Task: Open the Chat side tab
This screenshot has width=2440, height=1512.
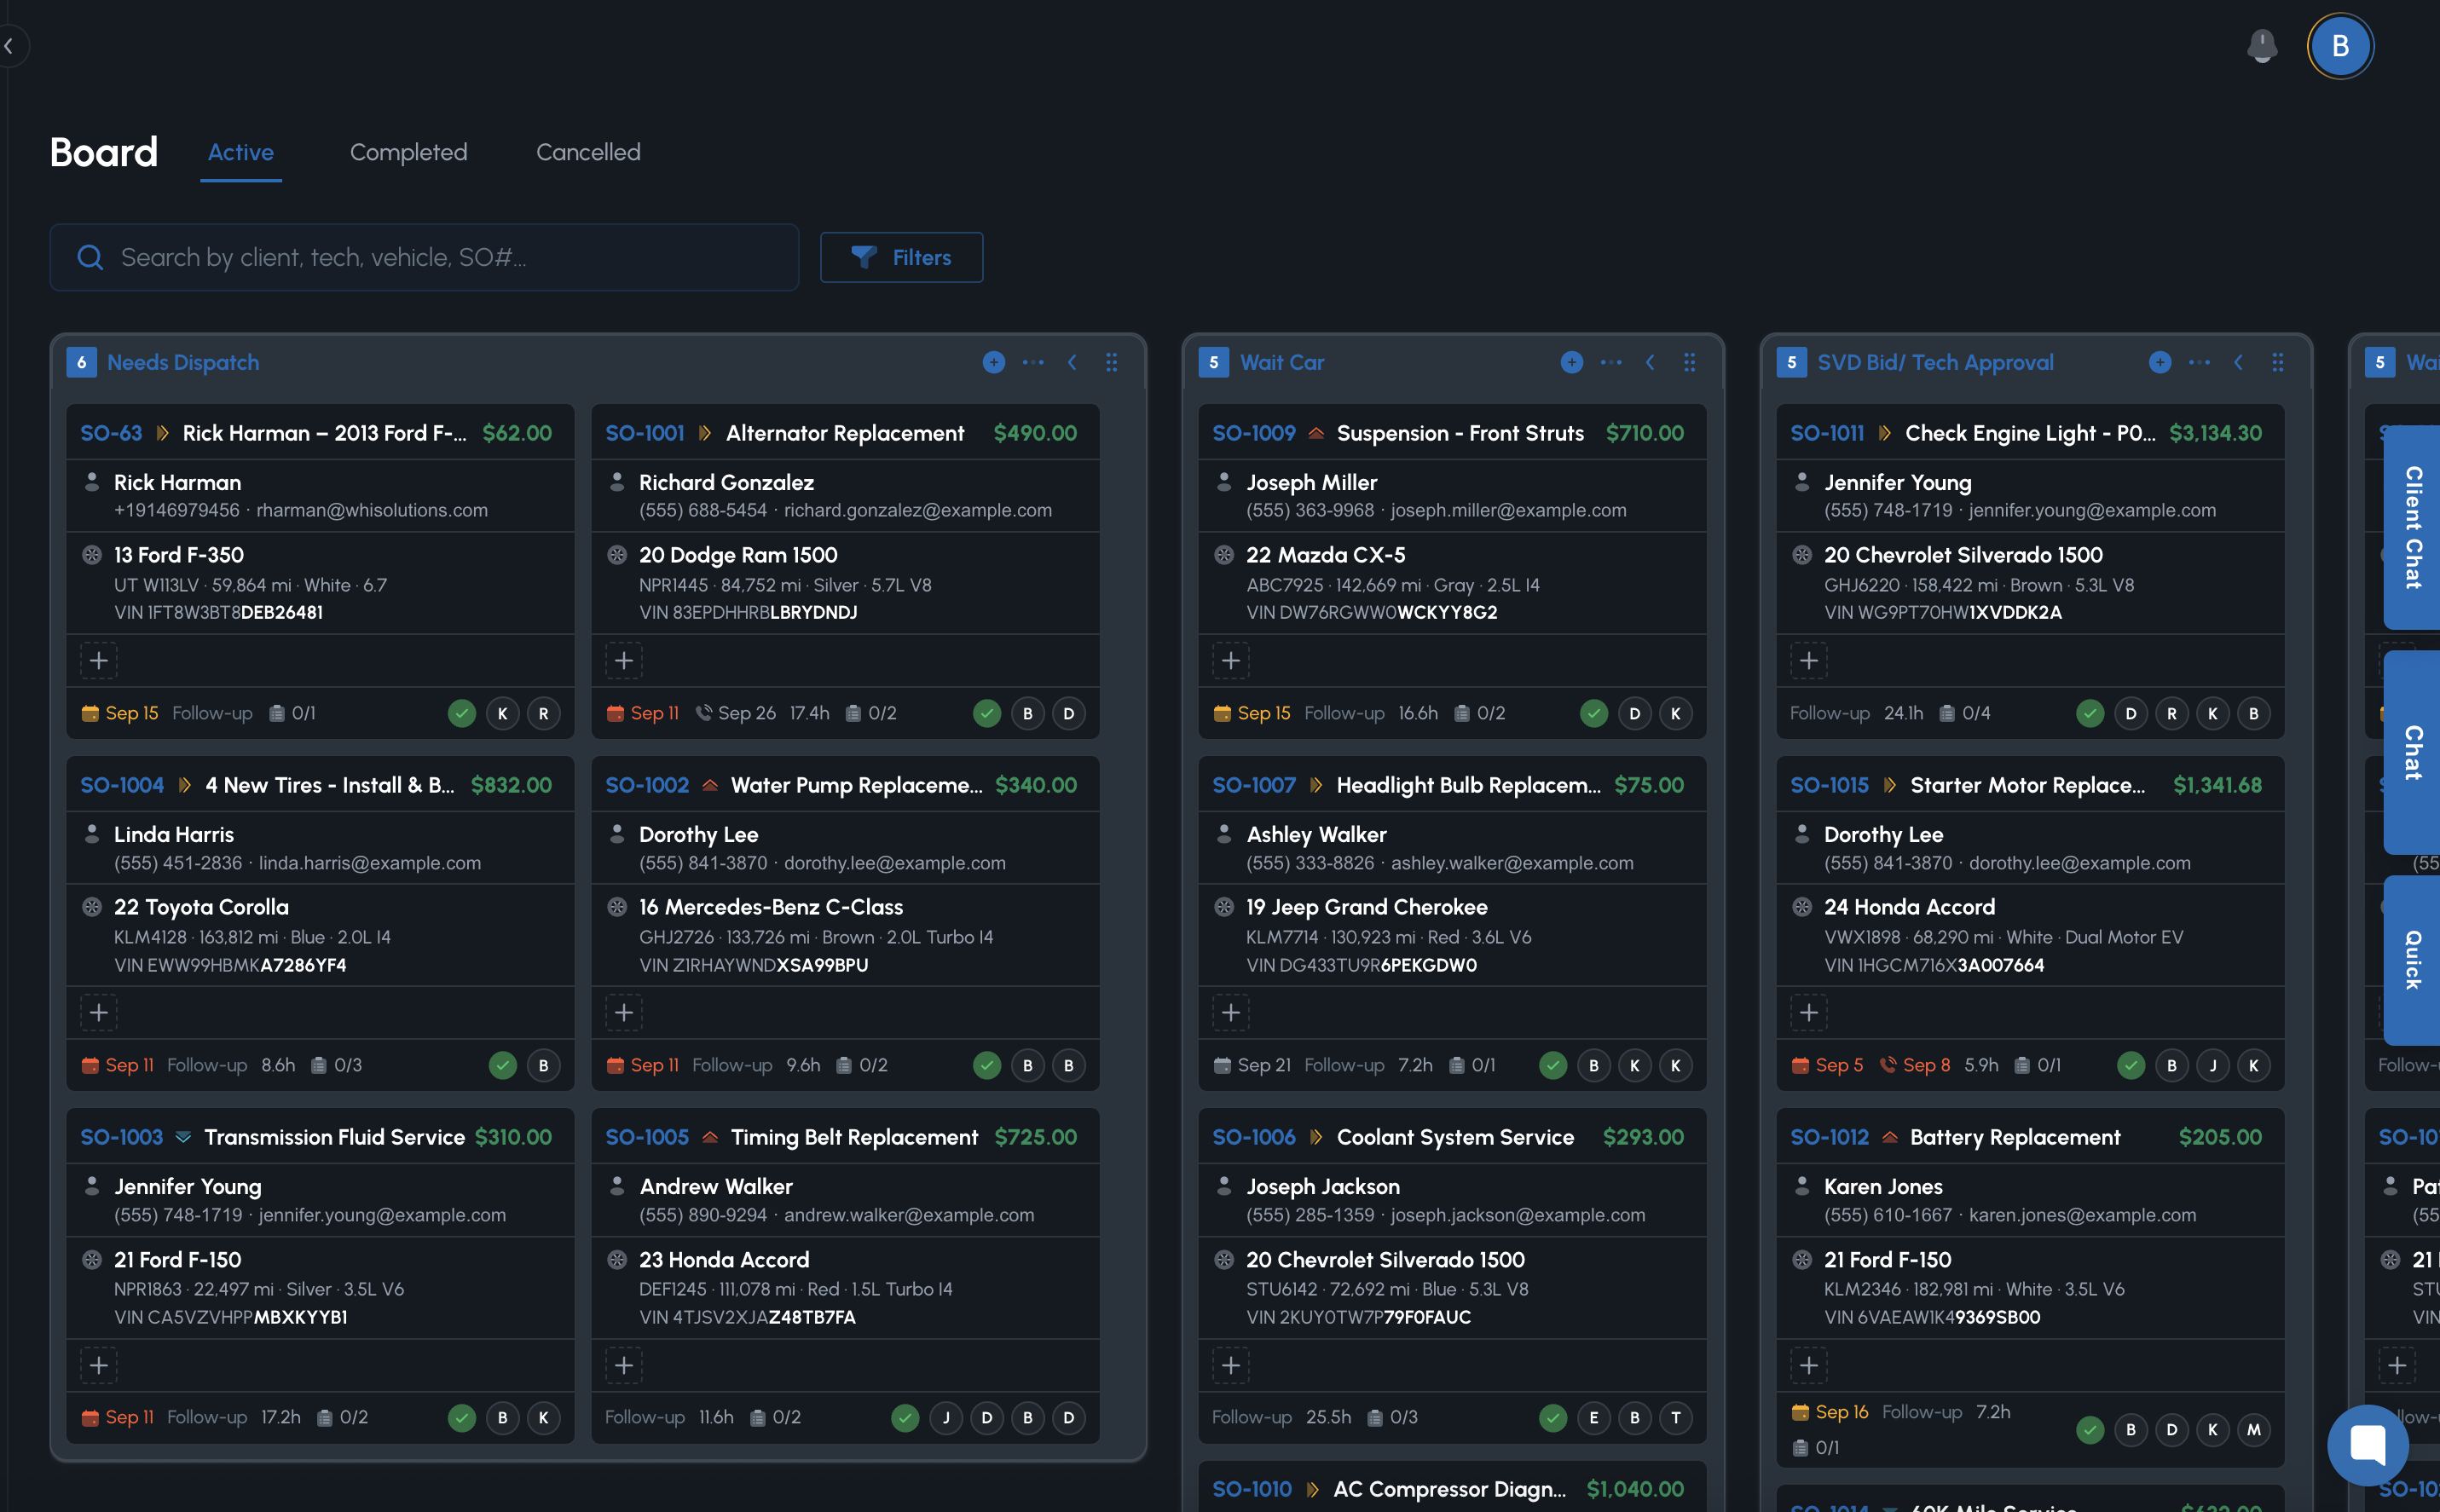Action: pos(2412,752)
